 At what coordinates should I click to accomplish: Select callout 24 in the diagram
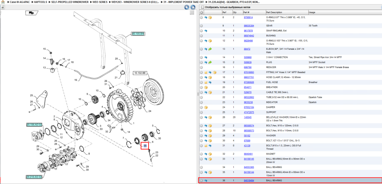(150, 111)
